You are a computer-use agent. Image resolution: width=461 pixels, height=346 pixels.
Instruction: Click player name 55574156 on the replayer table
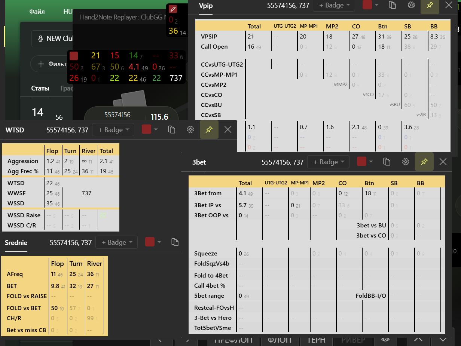pos(117,115)
